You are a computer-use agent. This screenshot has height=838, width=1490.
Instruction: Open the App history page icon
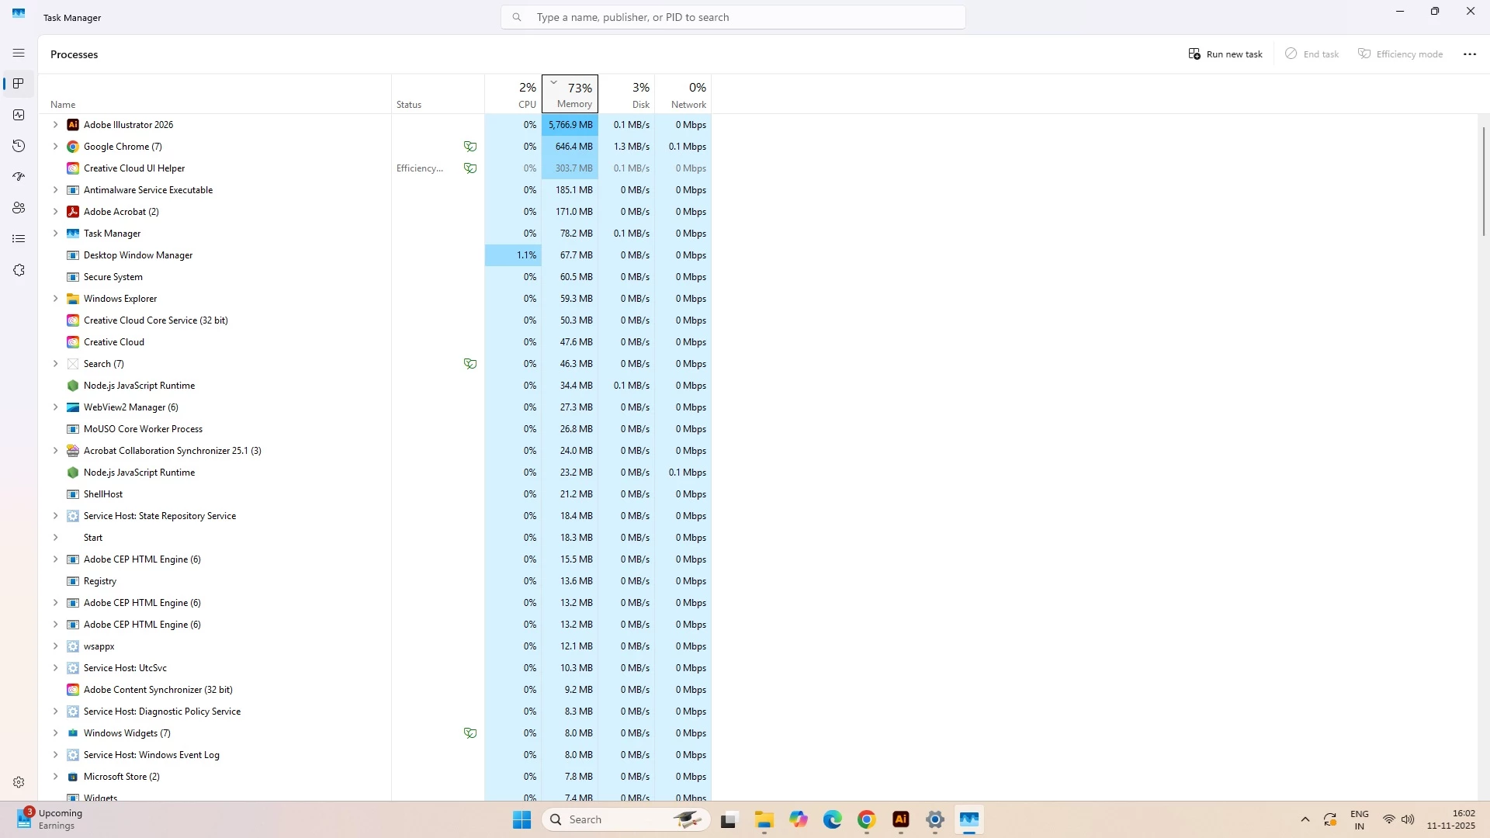pyautogui.click(x=19, y=146)
